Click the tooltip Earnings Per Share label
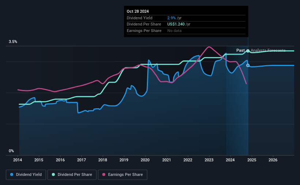This screenshot has height=185, width=300. pyautogui.click(x=144, y=31)
